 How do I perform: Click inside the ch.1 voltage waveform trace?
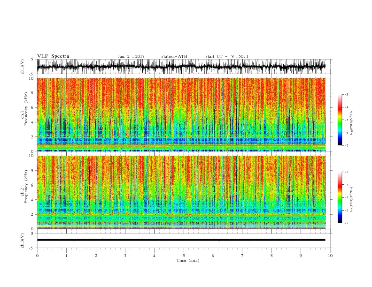click(181, 67)
